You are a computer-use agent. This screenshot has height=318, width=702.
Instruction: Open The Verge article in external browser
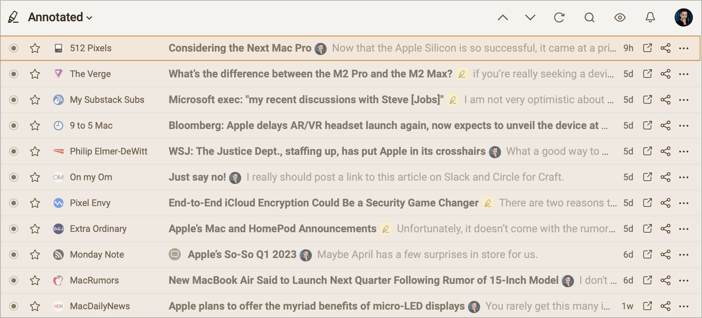click(648, 74)
